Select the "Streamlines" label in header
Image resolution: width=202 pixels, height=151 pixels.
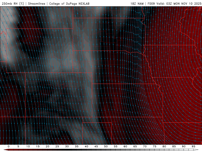point(37,4)
